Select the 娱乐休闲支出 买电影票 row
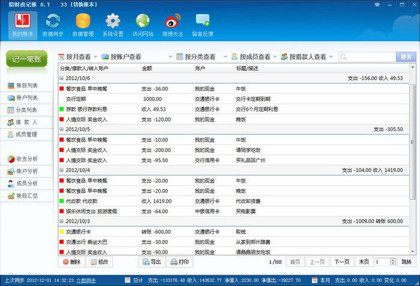The image size is (420, 286). (233, 211)
